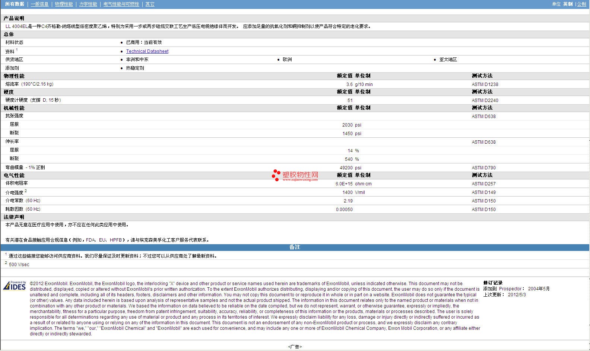Click the 硬度 section header
The height and width of the screenshot is (351, 590).
pos(9,92)
